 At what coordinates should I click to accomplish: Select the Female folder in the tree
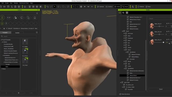tap(8, 64)
